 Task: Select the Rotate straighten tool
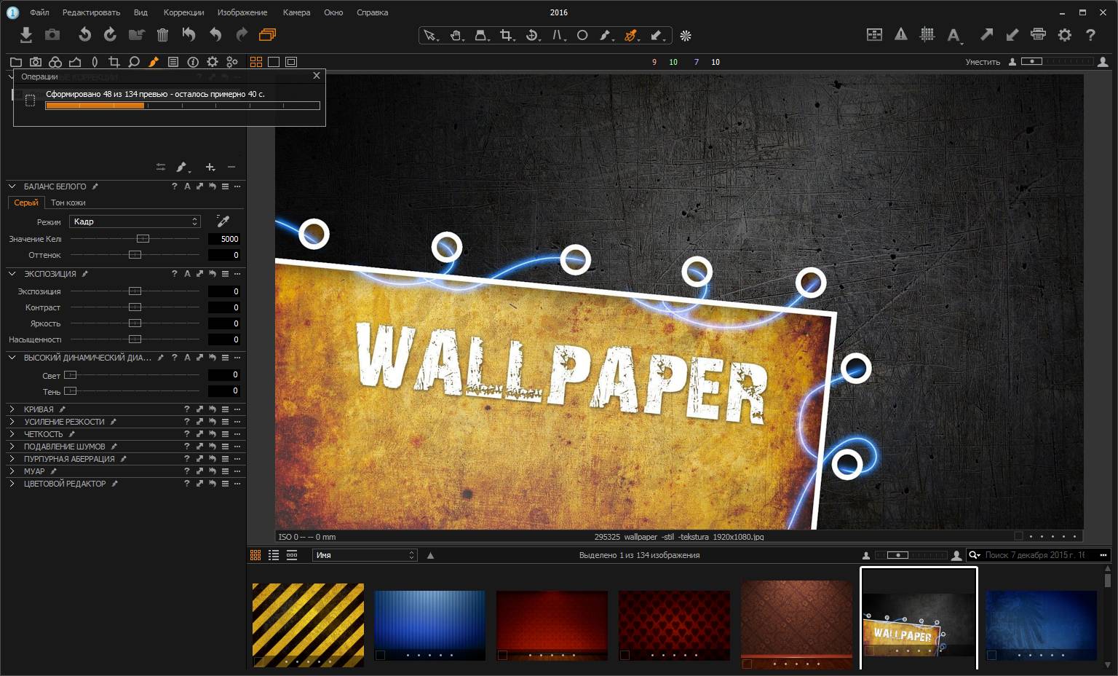point(533,35)
